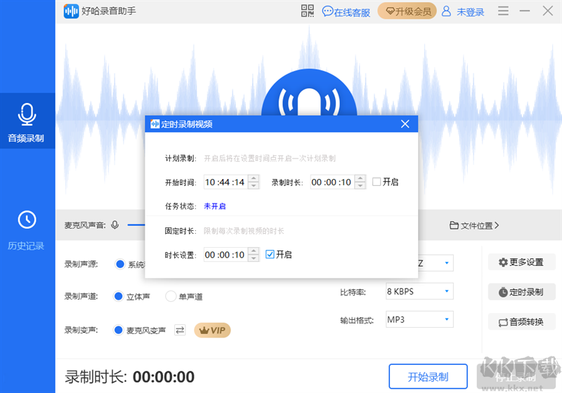Viewport: 562px width, 393px height.
Task: Open the 比特率 8 KBPS dropdown
Action: pyautogui.click(x=419, y=291)
